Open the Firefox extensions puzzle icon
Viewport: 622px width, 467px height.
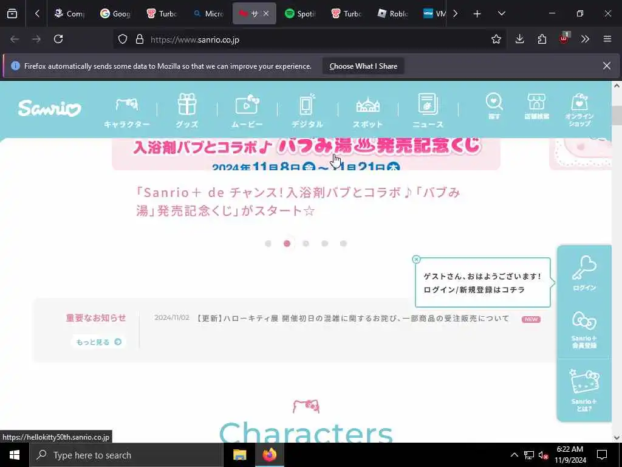(x=542, y=39)
